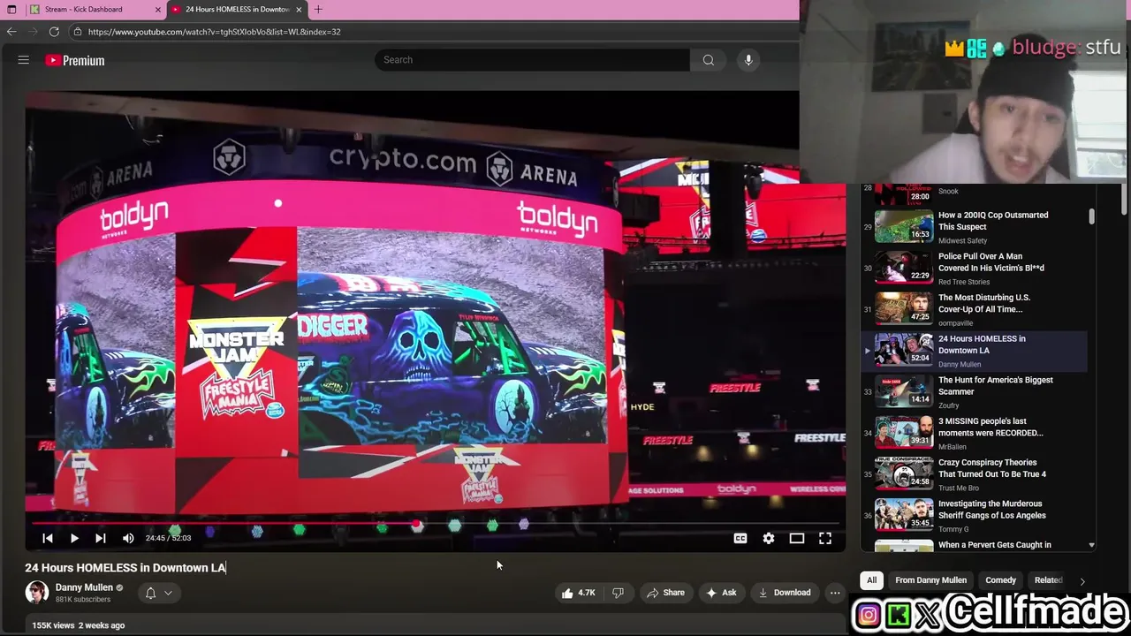Reload the page with browser refresh icon
Screen dimensions: 1131x636
54,32
